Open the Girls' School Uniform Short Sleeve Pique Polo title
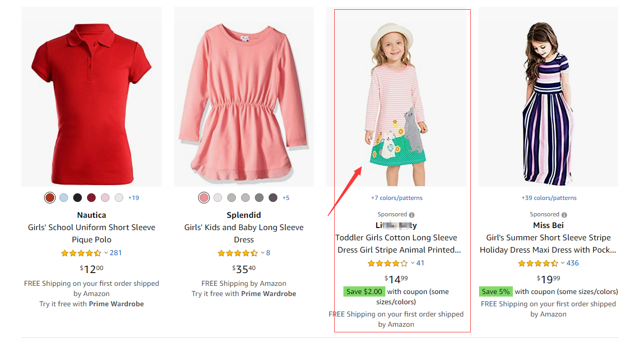 point(92,233)
